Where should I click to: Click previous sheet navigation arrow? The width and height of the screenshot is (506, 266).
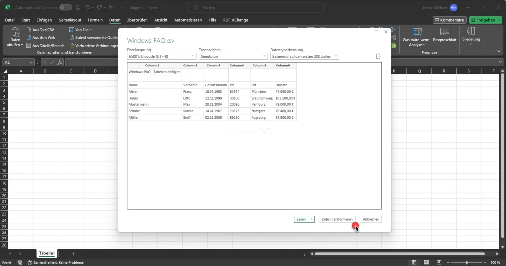click(10, 254)
